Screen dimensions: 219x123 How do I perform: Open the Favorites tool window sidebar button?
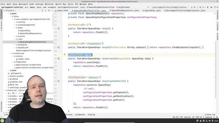[1, 106]
